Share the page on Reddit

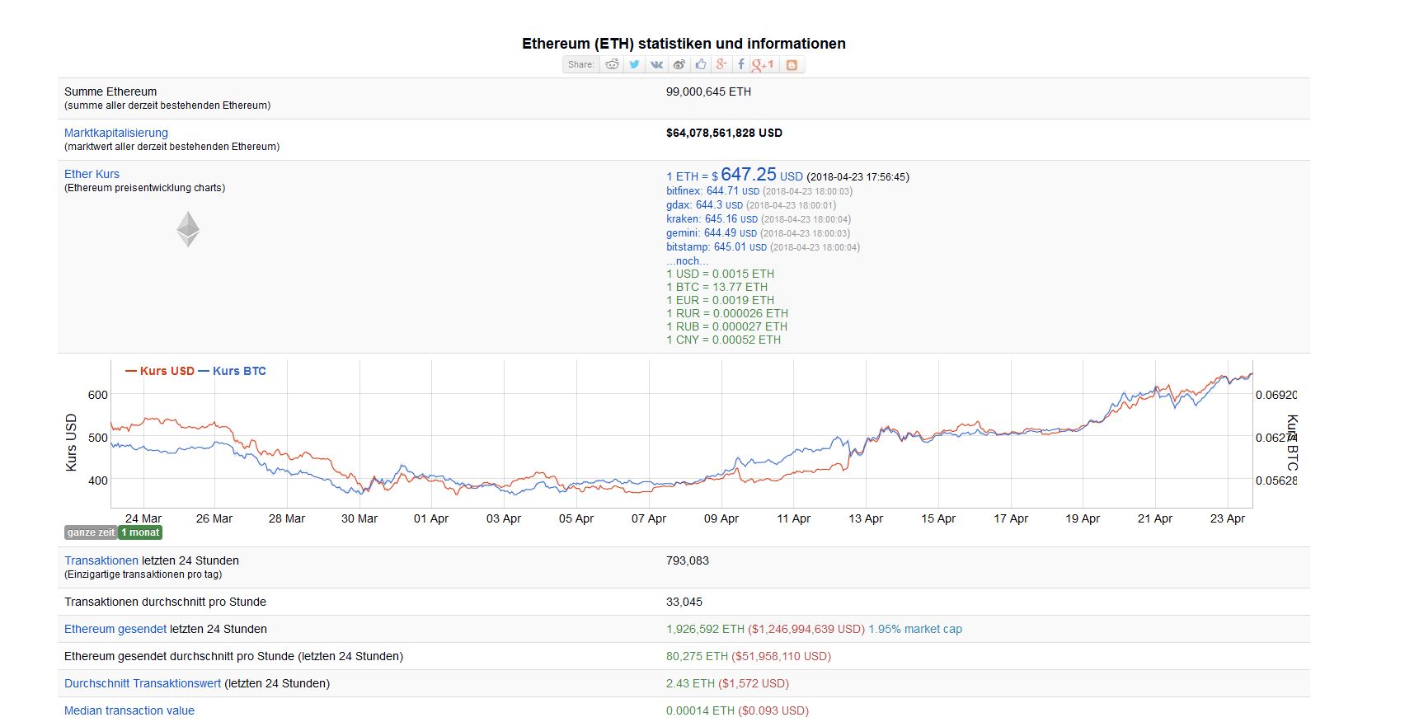tap(612, 64)
